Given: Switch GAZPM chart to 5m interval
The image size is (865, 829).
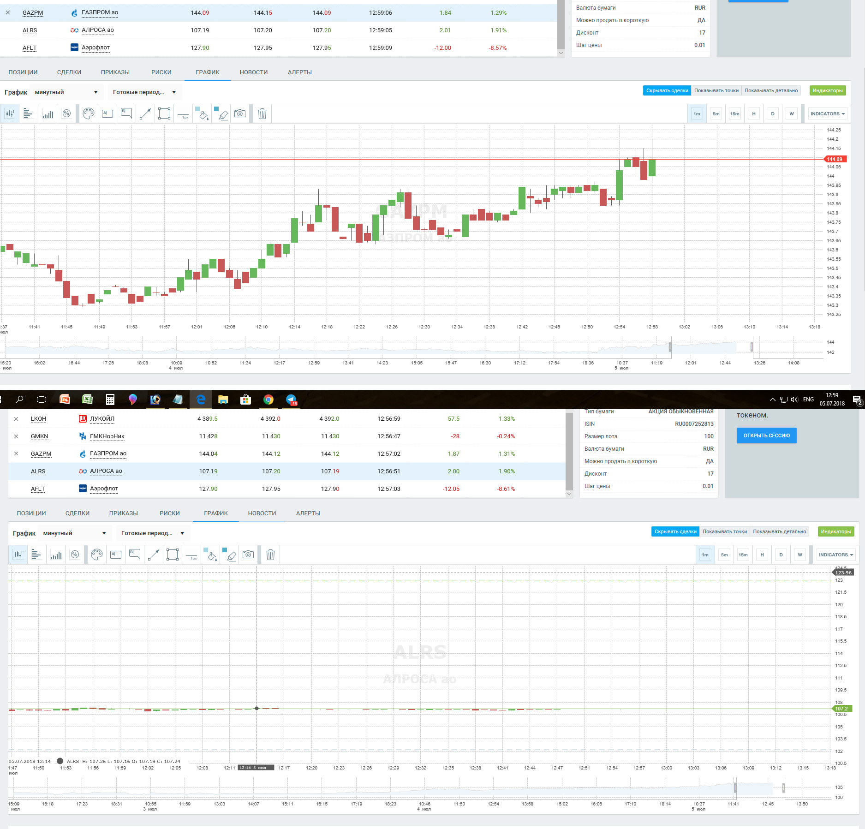Looking at the screenshot, I should [716, 114].
